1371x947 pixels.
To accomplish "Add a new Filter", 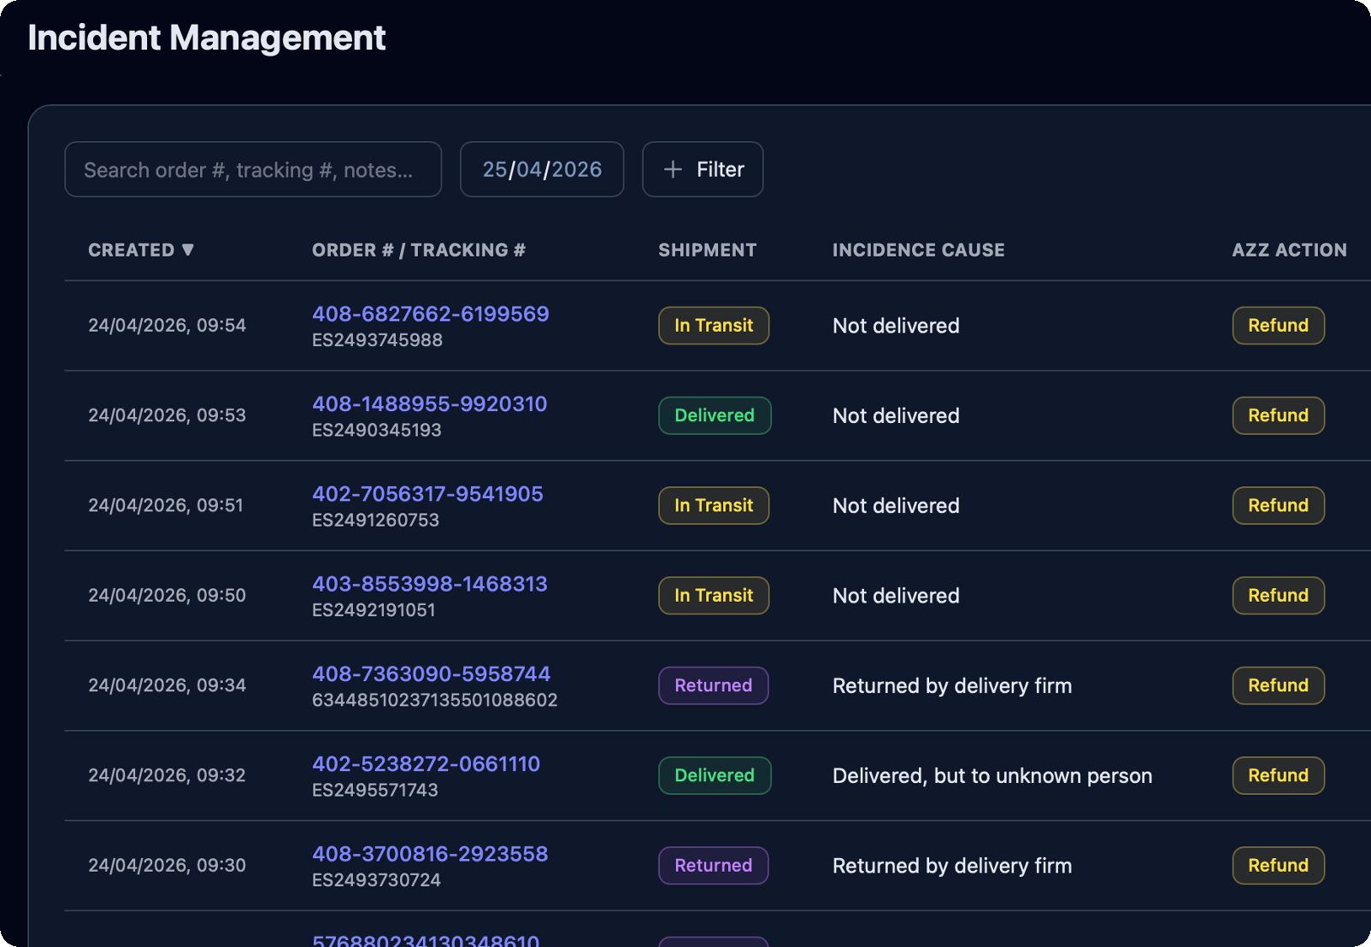I will coord(703,169).
